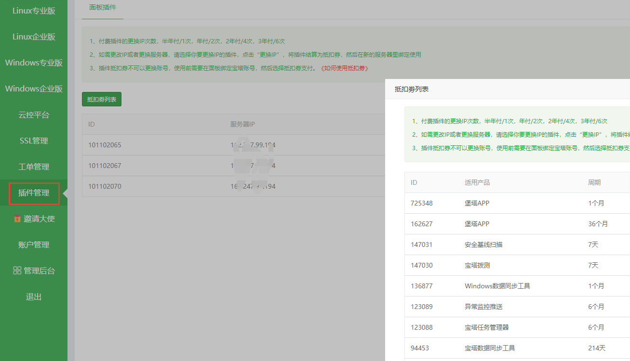Open Linux专业版 in the sidebar

tap(34, 11)
